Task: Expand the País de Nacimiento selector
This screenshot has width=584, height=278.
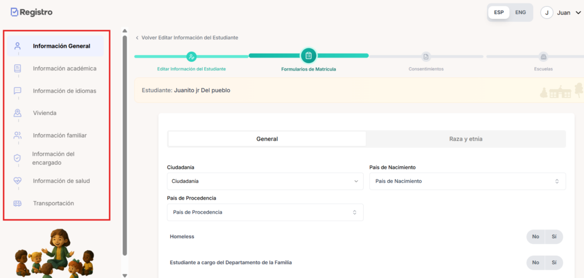Action: tap(467, 181)
